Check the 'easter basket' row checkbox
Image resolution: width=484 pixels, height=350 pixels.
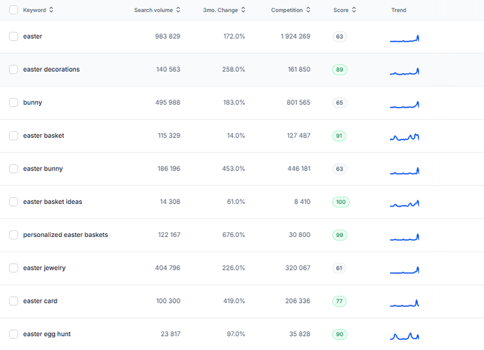point(13,135)
